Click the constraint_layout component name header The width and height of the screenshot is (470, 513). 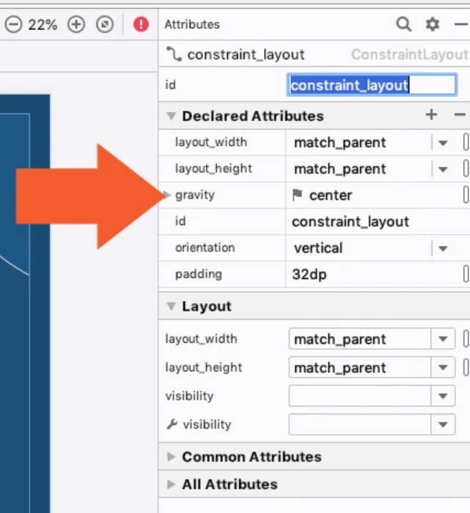pos(246,55)
